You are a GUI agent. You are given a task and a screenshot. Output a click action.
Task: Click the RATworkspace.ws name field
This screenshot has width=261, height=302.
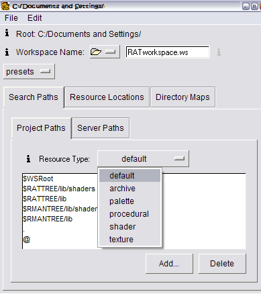[168, 52]
